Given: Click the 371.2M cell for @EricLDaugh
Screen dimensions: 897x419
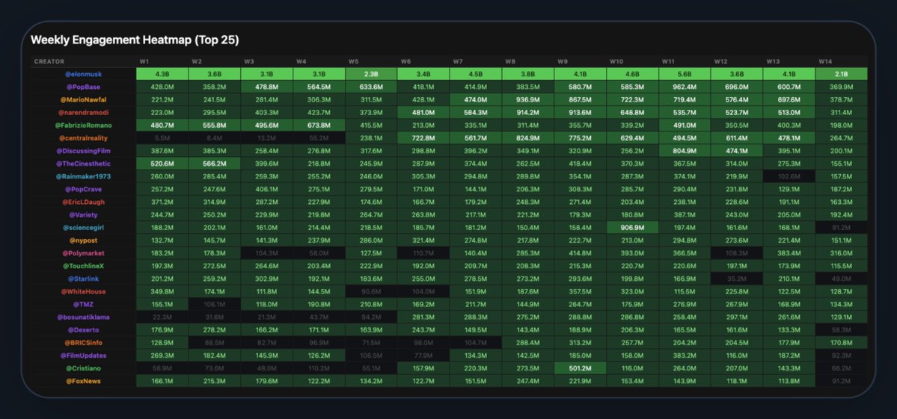Looking at the screenshot, I should pyautogui.click(x=162, y=202).
